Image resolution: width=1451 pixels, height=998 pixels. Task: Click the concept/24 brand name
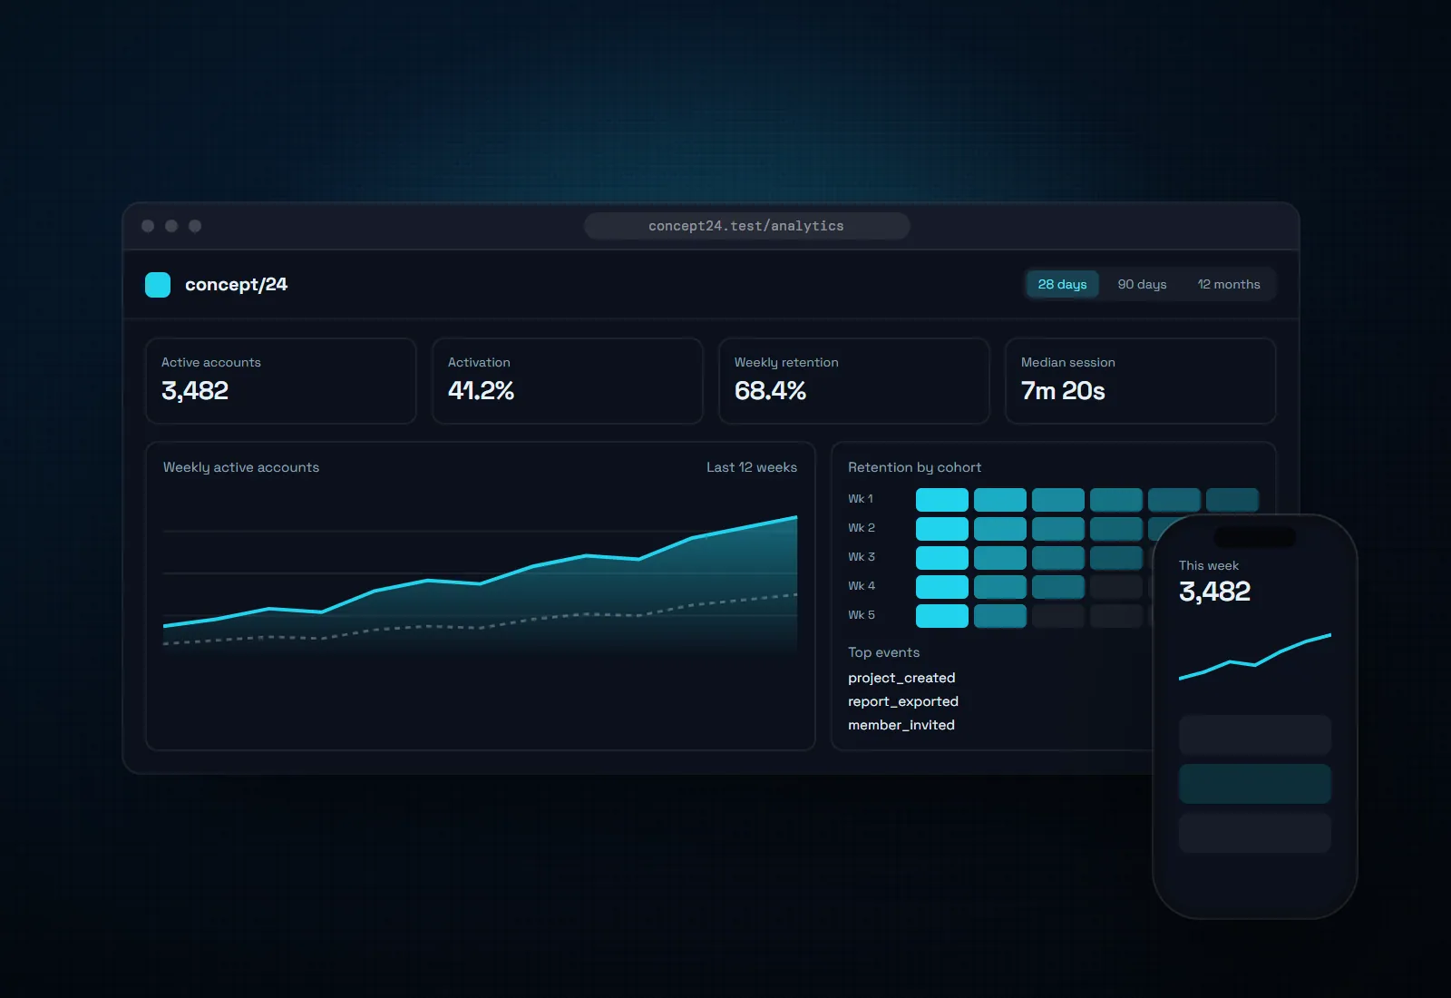tap(236, 285)
